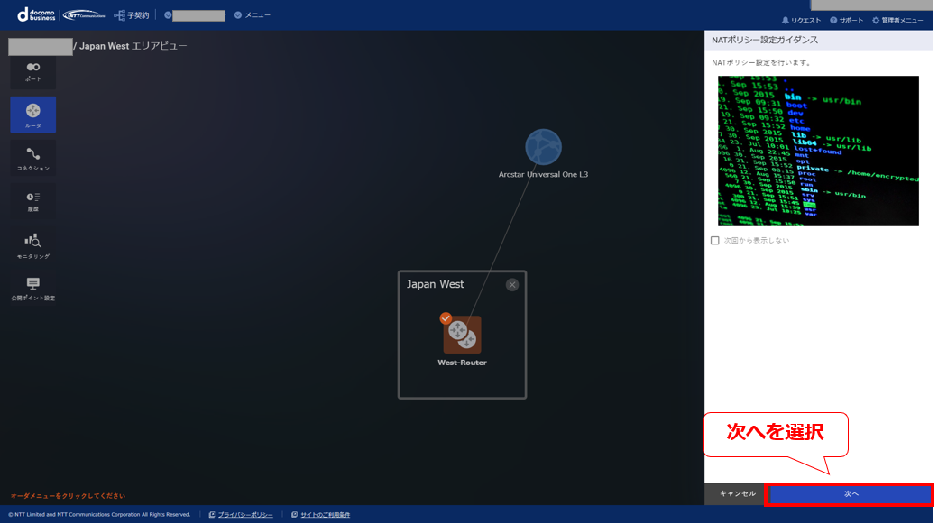Image resolution: width=938 pixels, height=524 pixels.
Task: Click the NAT guidance terminal image
Action: (818, 151)
